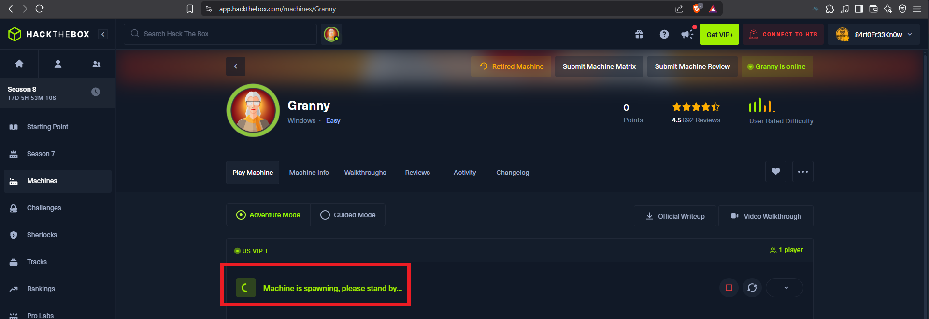Select Machines in sidebar
This screenshot has width=929, height=319.
58,181
